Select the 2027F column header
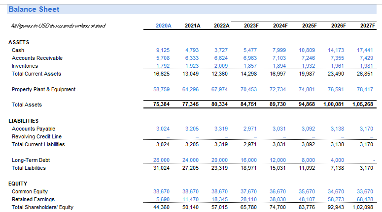Screen dimensions: 382x212 368,26
